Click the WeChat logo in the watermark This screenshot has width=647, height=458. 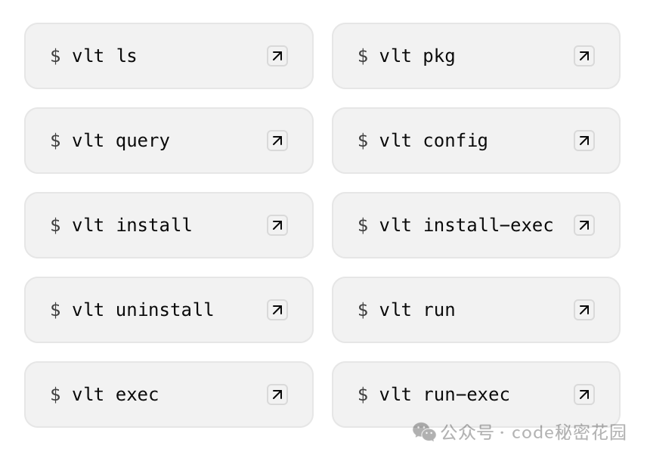pyautogui.click(x=424, y=432)
